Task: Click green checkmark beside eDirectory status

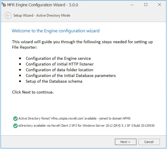Action: coord(15,126)
